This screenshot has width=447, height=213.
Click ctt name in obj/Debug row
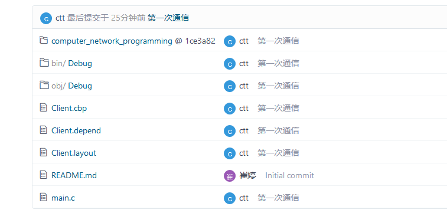(244, 86)
